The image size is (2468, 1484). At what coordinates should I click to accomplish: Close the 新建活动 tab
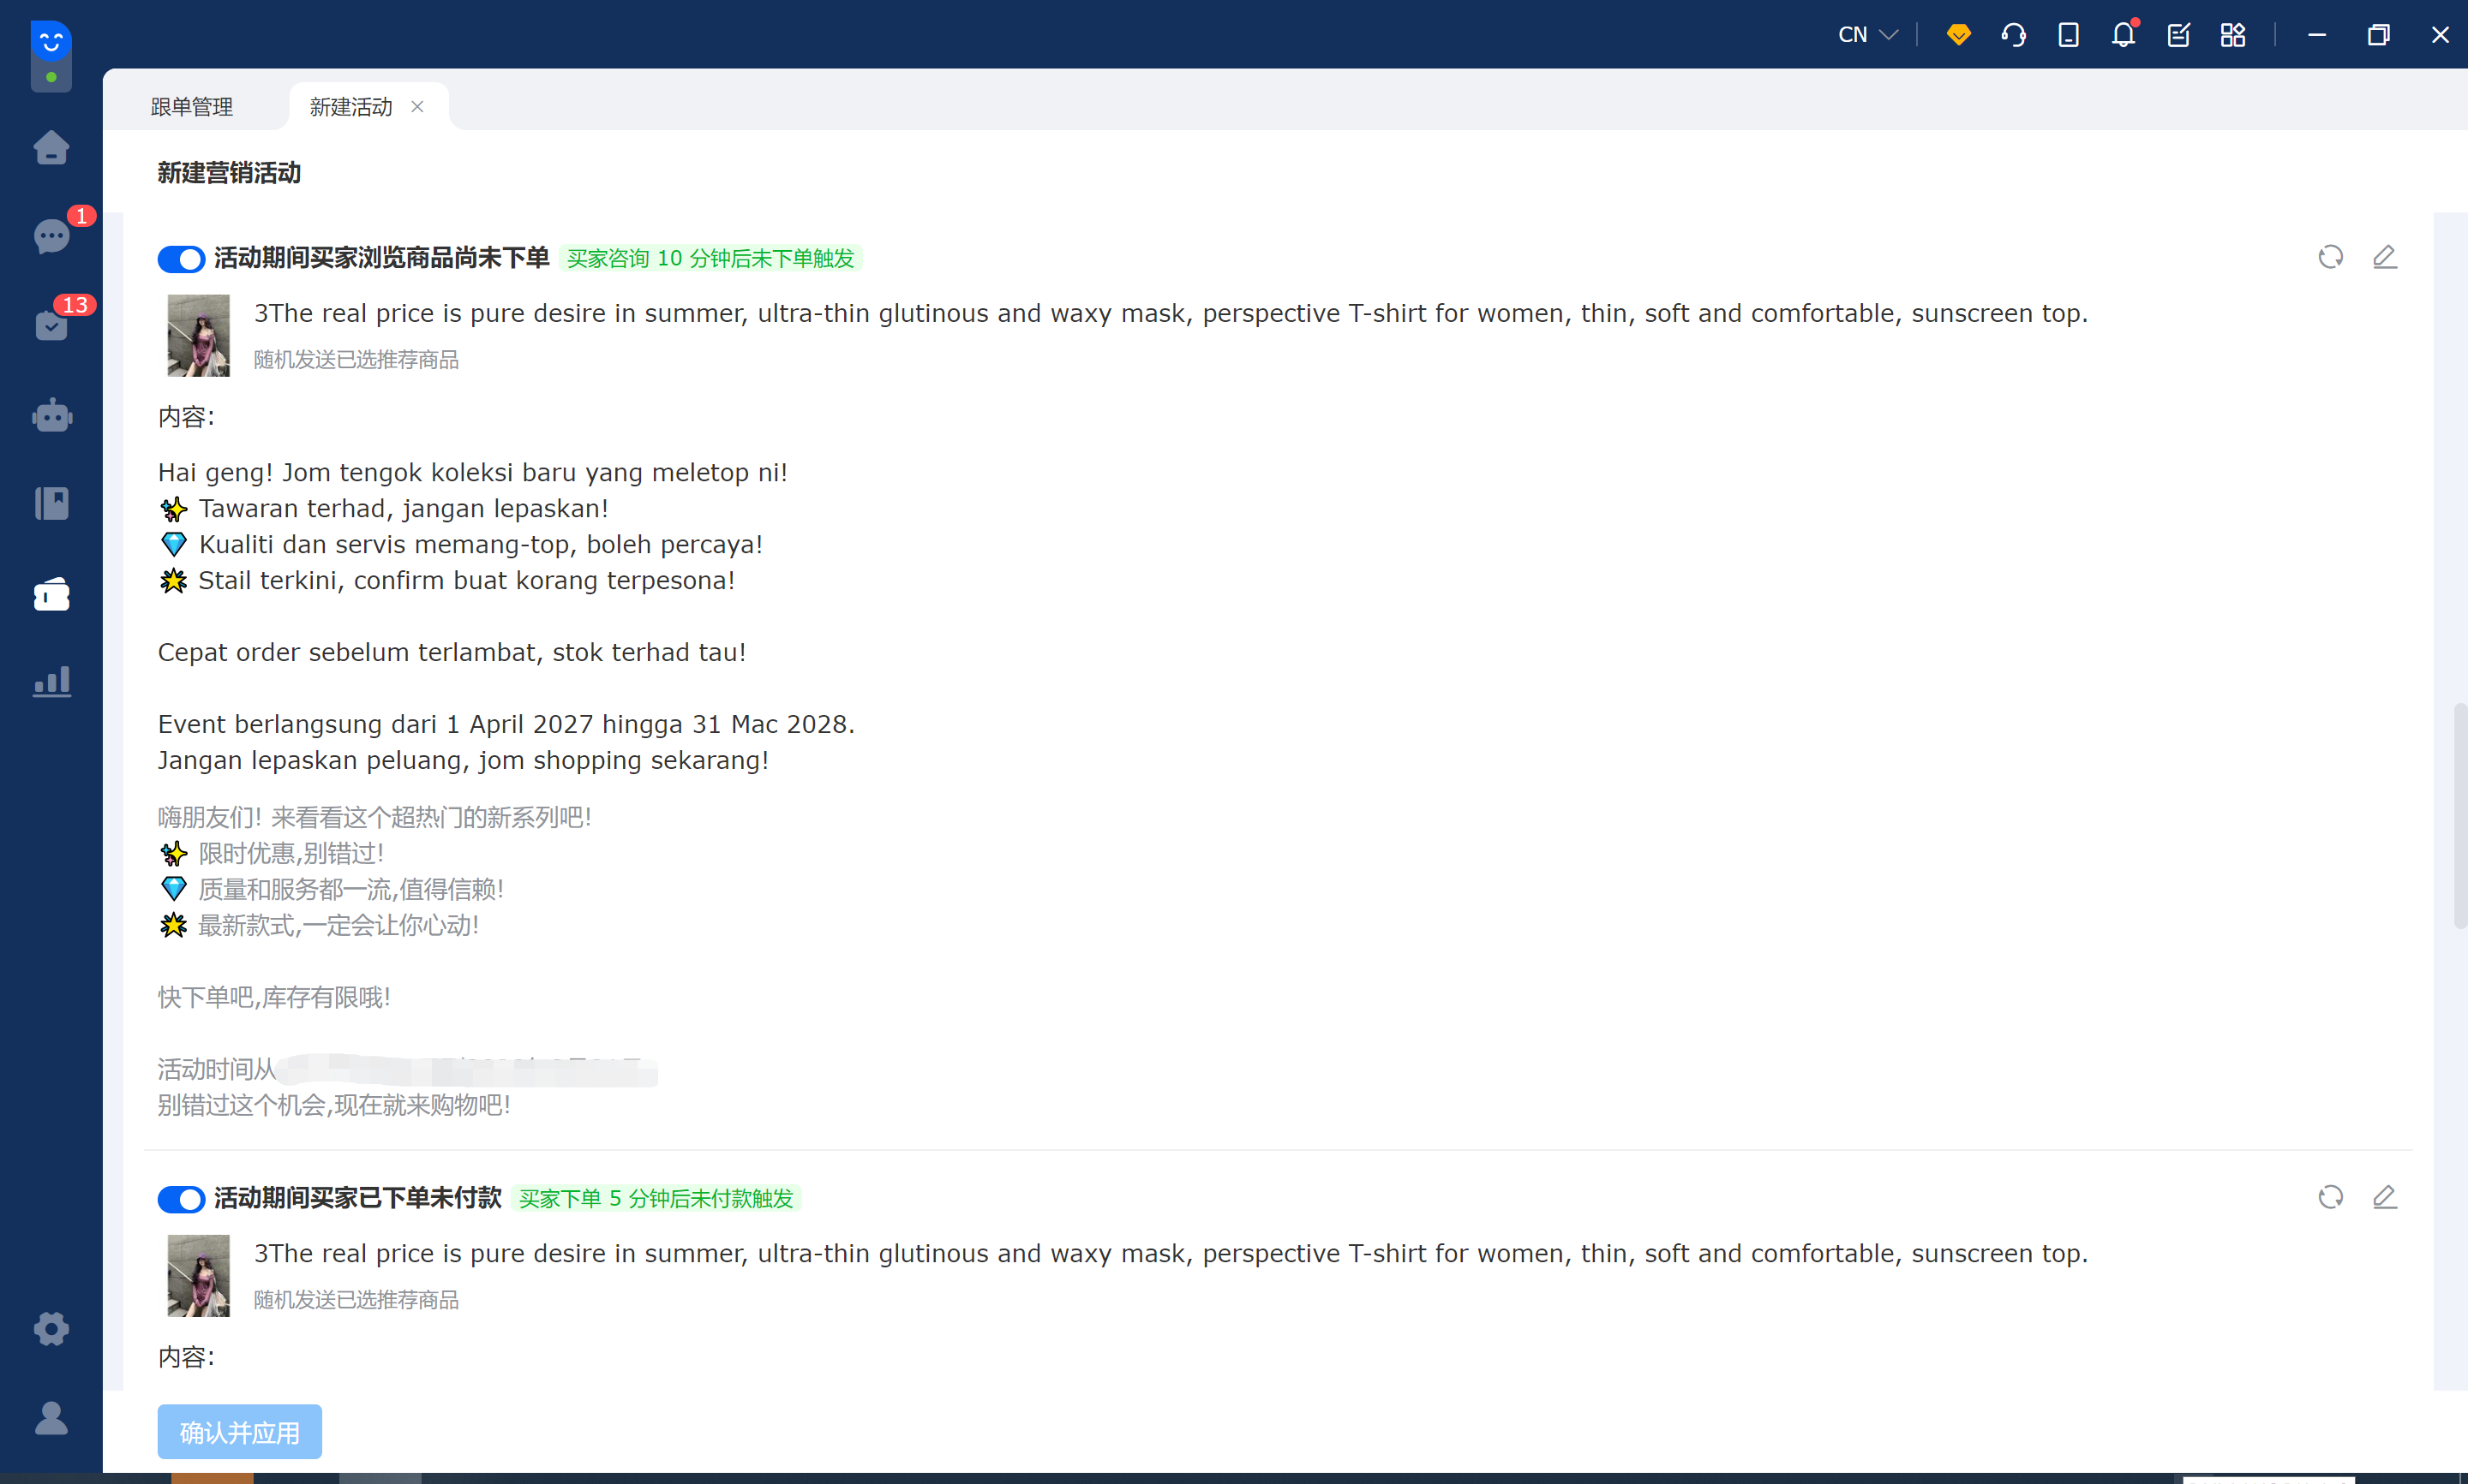417,107
